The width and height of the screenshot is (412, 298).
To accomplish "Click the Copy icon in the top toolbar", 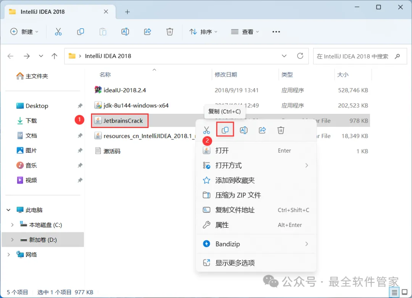I will [80, 32].
